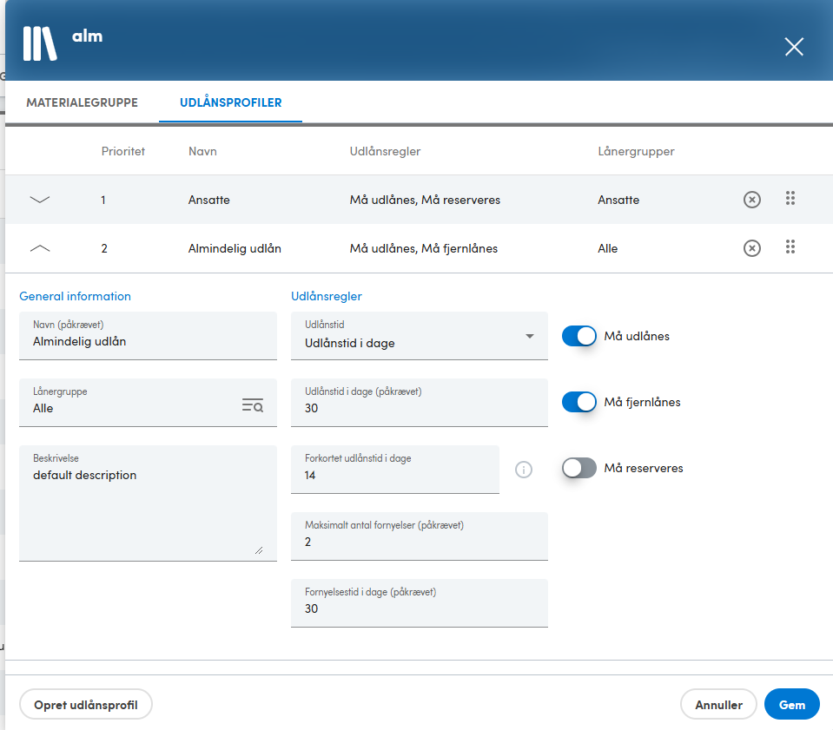Click the Beskrivelse text area
This screenshot has width=833, height=730.
[x=148, y=503]
